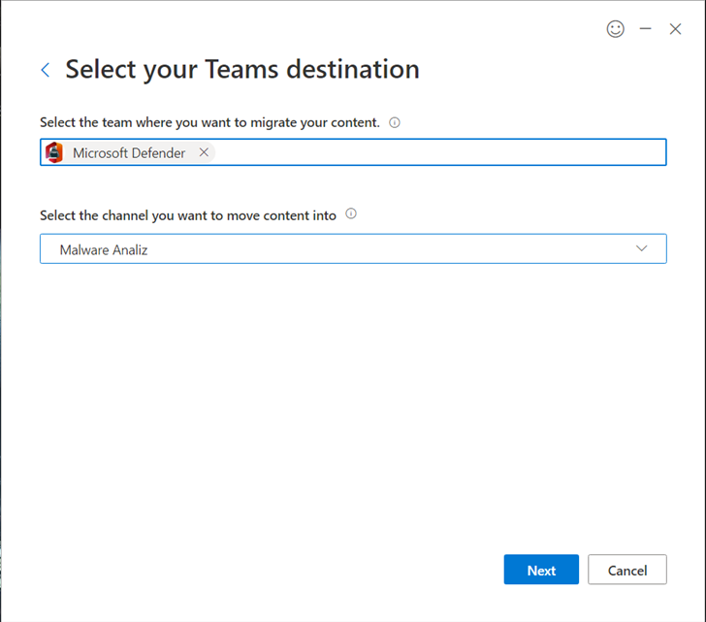Image resolution: width=706 pixels, height=622 pixels.
Task: Click the info icon beside the team label
Action: pyautogui.click(x=395, y=122)
